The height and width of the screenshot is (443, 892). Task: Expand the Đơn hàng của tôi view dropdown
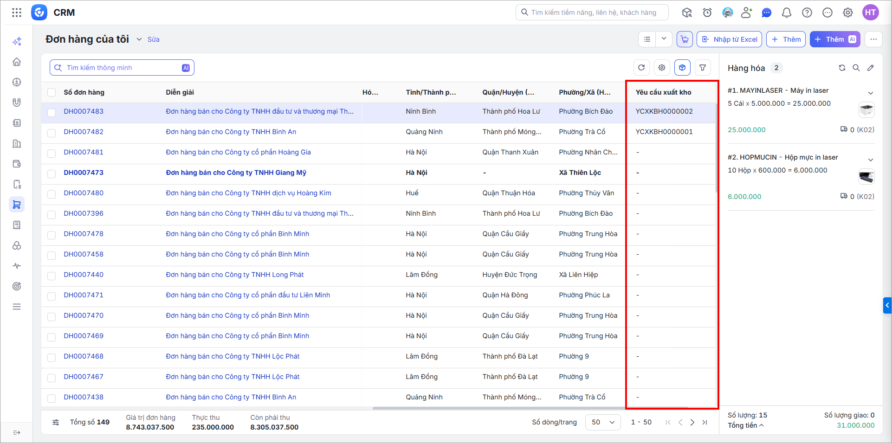[139, 39]
